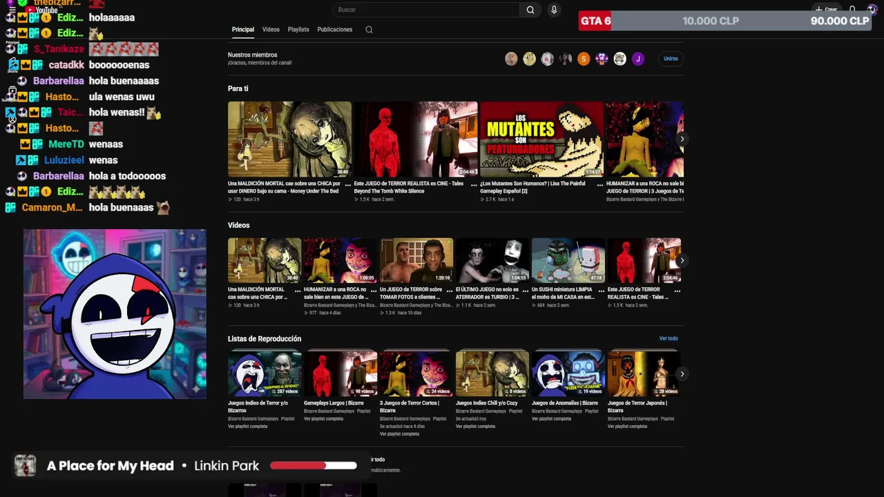Open the purple 'J' member avatar

point(638,59)
